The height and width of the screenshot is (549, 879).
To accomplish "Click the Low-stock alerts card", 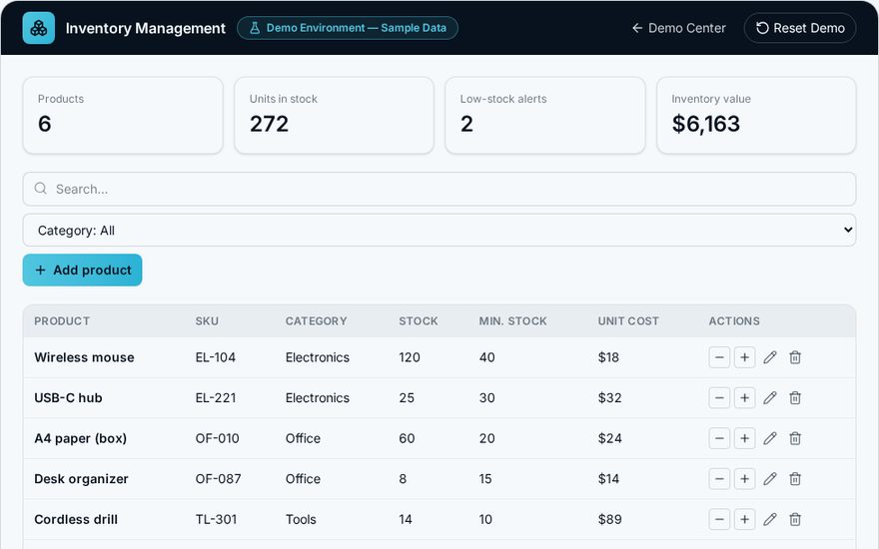I will (x=545, y=116).
